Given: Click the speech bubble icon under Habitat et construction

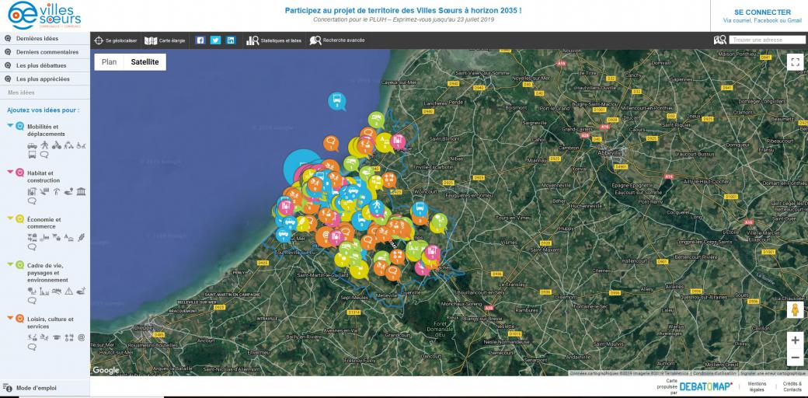Looking at the screenshot, I should pos(32,201).
